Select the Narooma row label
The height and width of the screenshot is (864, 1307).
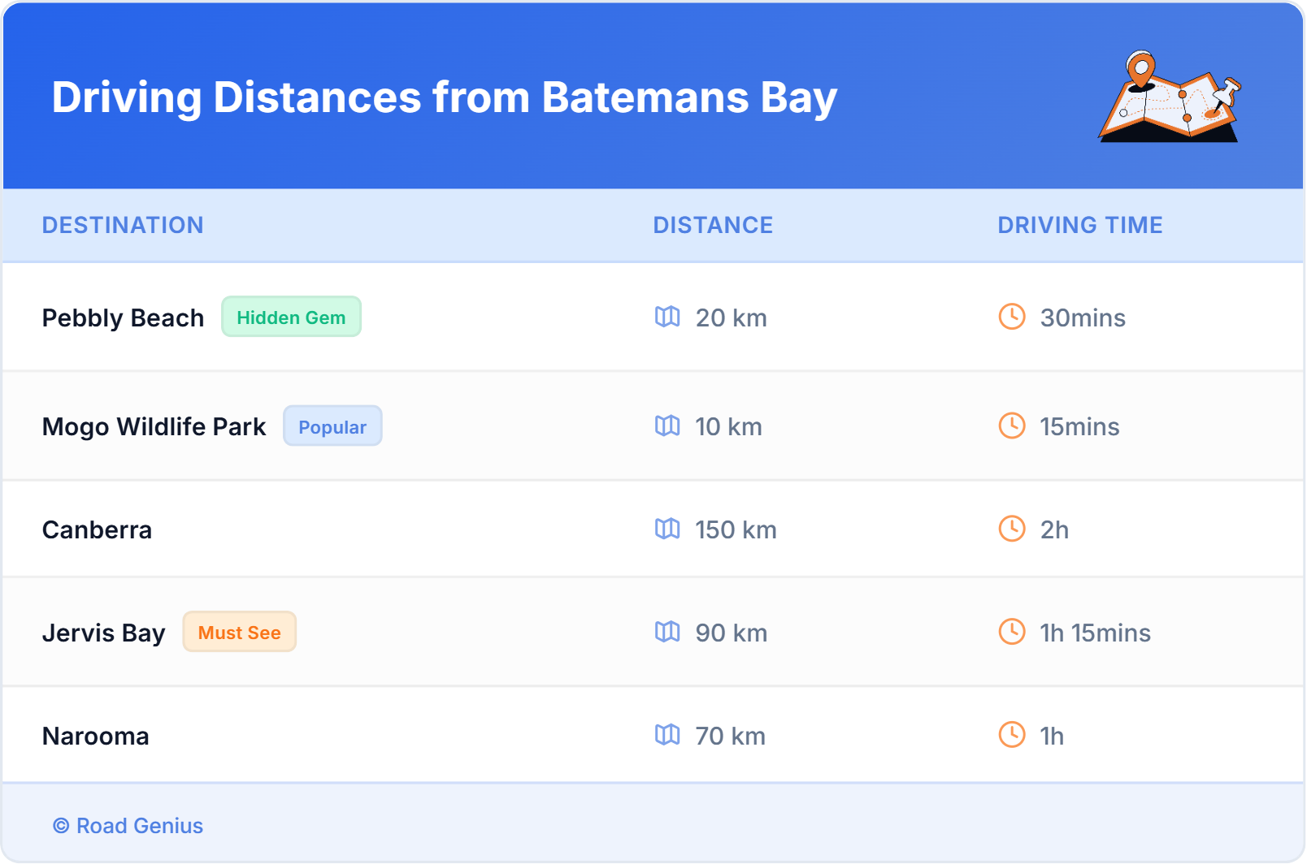(95, 736)
